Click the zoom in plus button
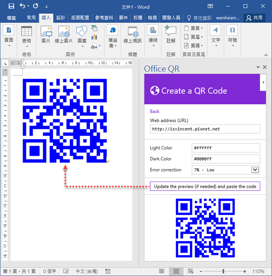The width and height of the screenshot is (272, 276). click(244, 272)
